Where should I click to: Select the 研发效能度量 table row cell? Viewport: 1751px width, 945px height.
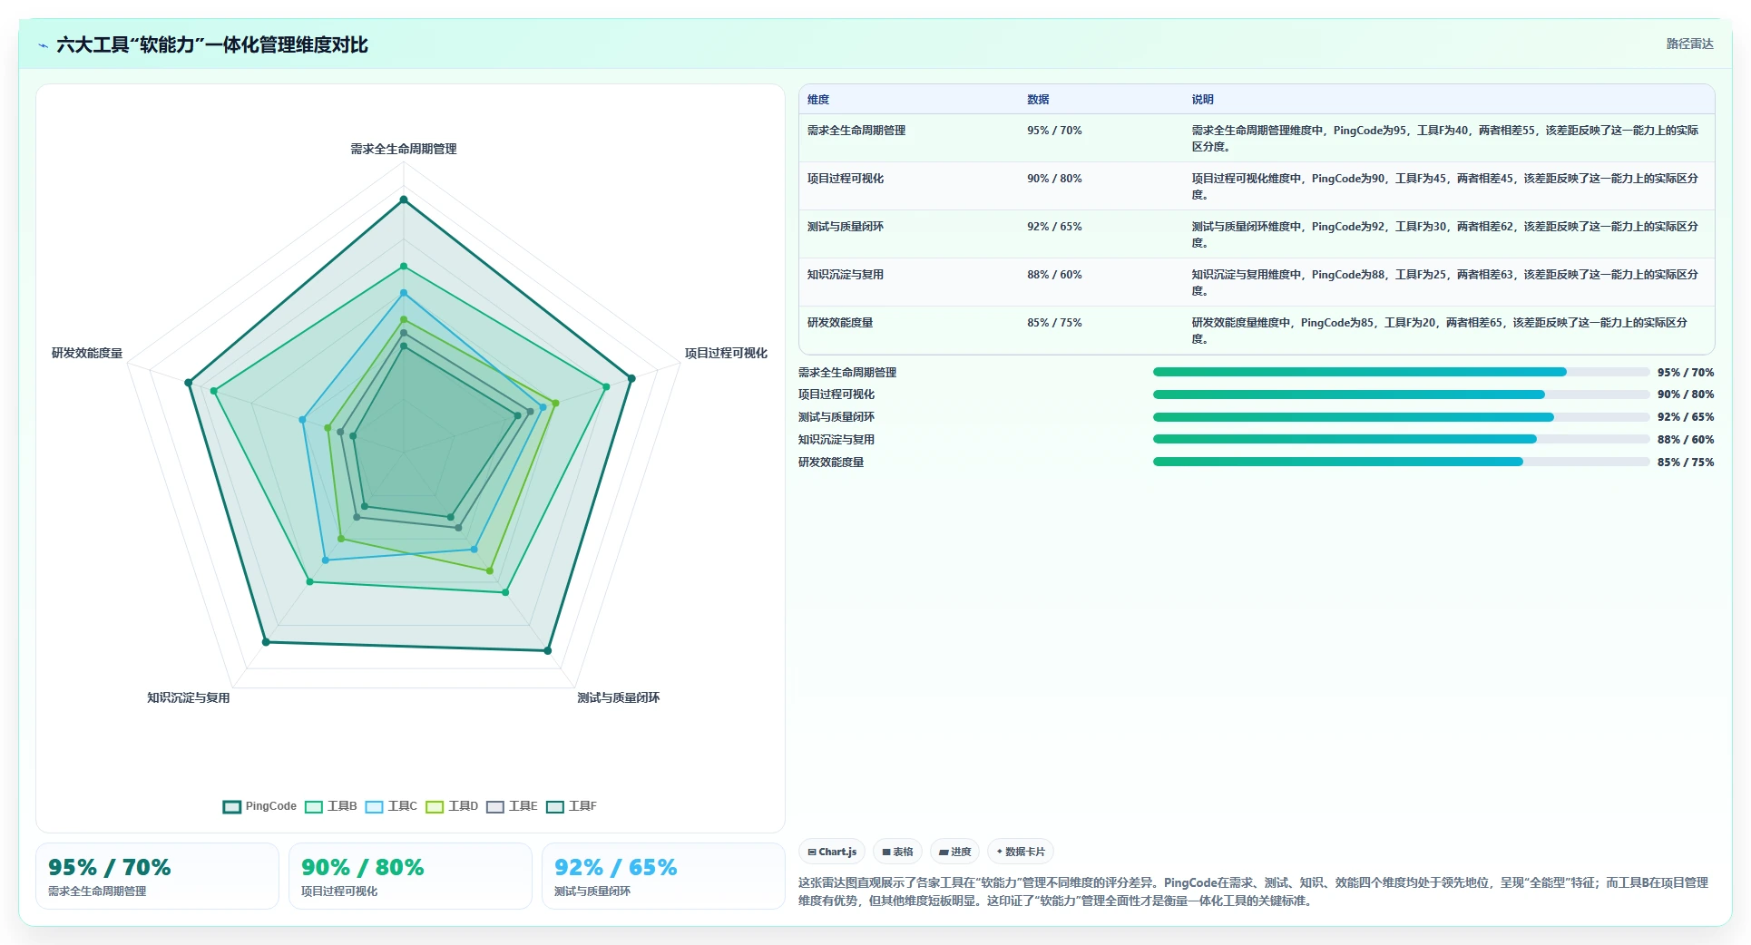tap(840, 323)
